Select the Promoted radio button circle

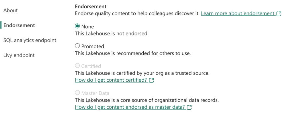pos(77,46)
